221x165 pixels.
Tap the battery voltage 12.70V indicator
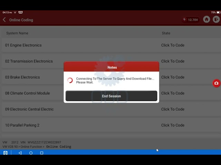click(191, 20)
